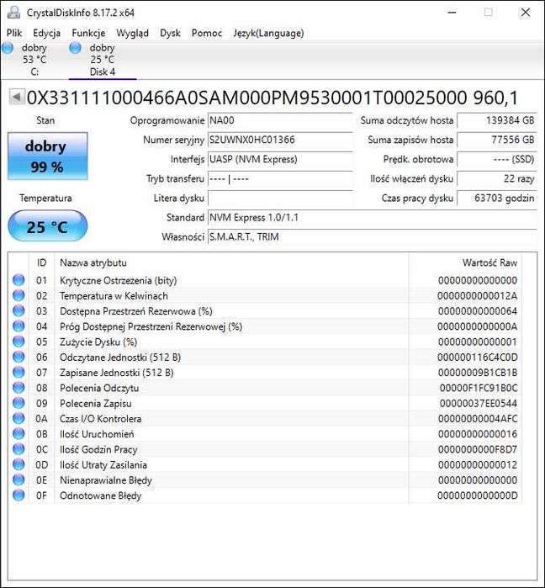Click the Interfejs field UASP (NVM Express)
This screenshot has width=545, height=588.
coord(280,159)
